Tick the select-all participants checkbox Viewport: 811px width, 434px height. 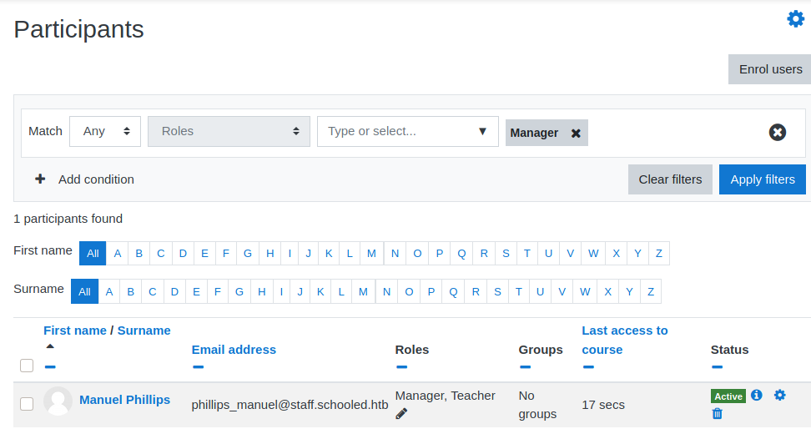(x=27, y=366)
